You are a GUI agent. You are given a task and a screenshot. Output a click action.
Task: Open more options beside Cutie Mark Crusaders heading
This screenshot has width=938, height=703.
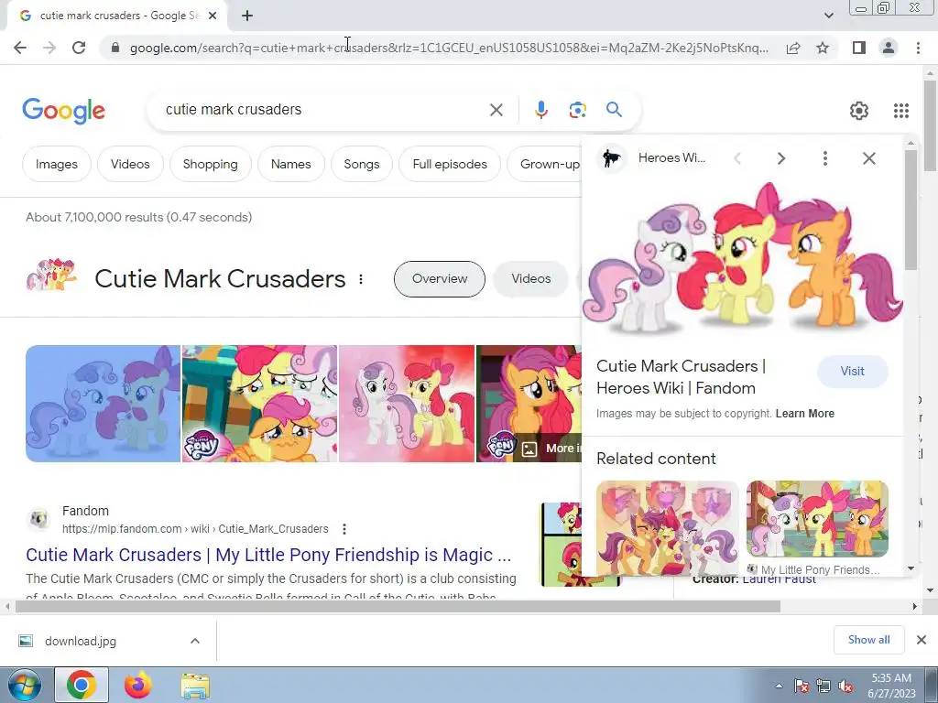coord(361,279)
